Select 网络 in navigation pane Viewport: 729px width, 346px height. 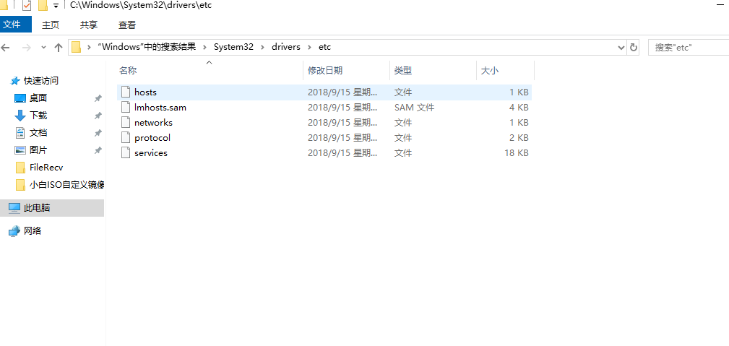[x=33, y=230]
